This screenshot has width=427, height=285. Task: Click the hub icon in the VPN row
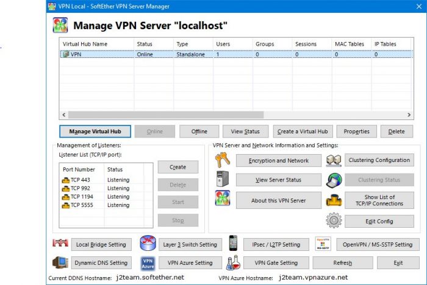(66, 54)
